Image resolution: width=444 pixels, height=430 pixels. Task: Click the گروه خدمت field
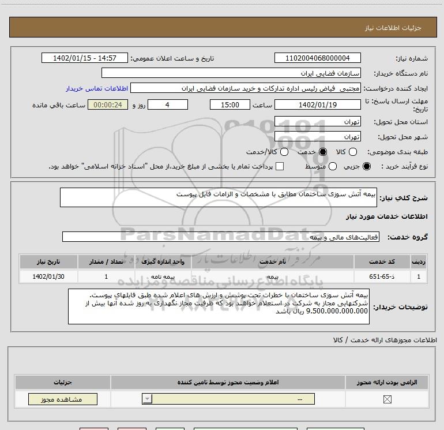(x=221, y=237)
